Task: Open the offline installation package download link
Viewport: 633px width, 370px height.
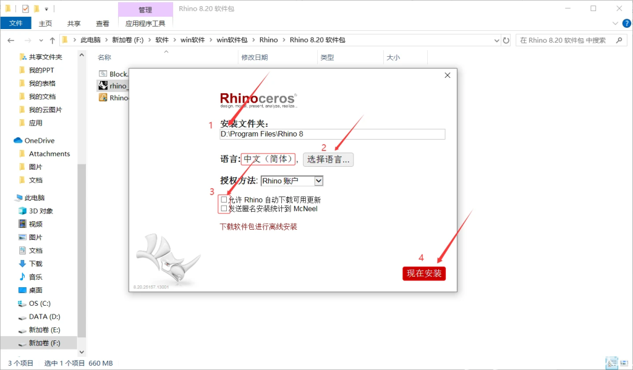Action: (x=258, y=225)
